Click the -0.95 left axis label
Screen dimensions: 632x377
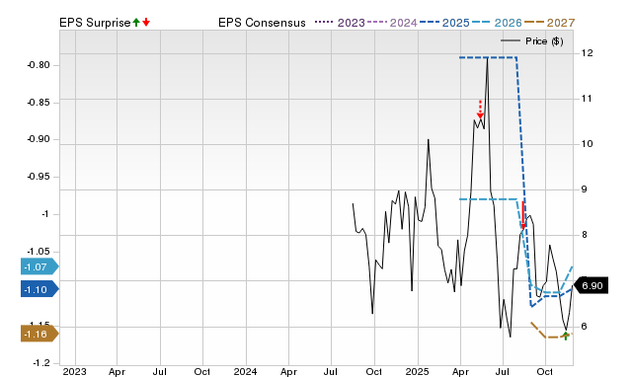point(39,177)
